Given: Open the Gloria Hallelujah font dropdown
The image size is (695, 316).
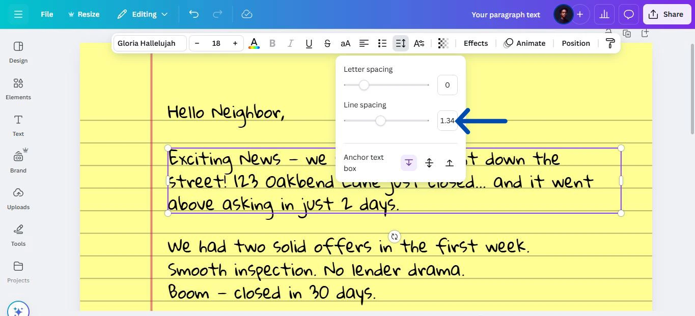Looking at the screenshot, I should coord(149,43).
